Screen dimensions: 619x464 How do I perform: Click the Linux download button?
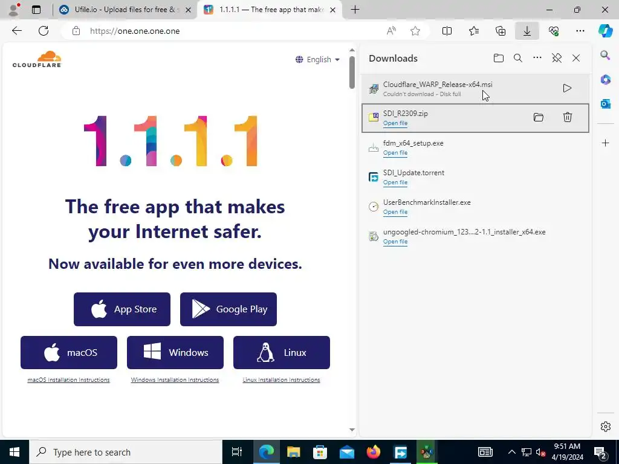pyautogui.click(x=282, y=352)
